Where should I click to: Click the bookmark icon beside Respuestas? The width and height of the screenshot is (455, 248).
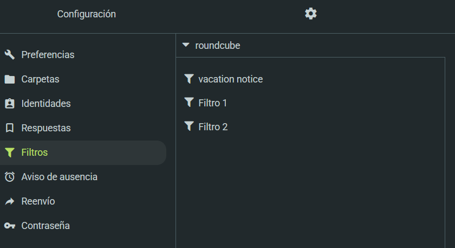point(10,128)
